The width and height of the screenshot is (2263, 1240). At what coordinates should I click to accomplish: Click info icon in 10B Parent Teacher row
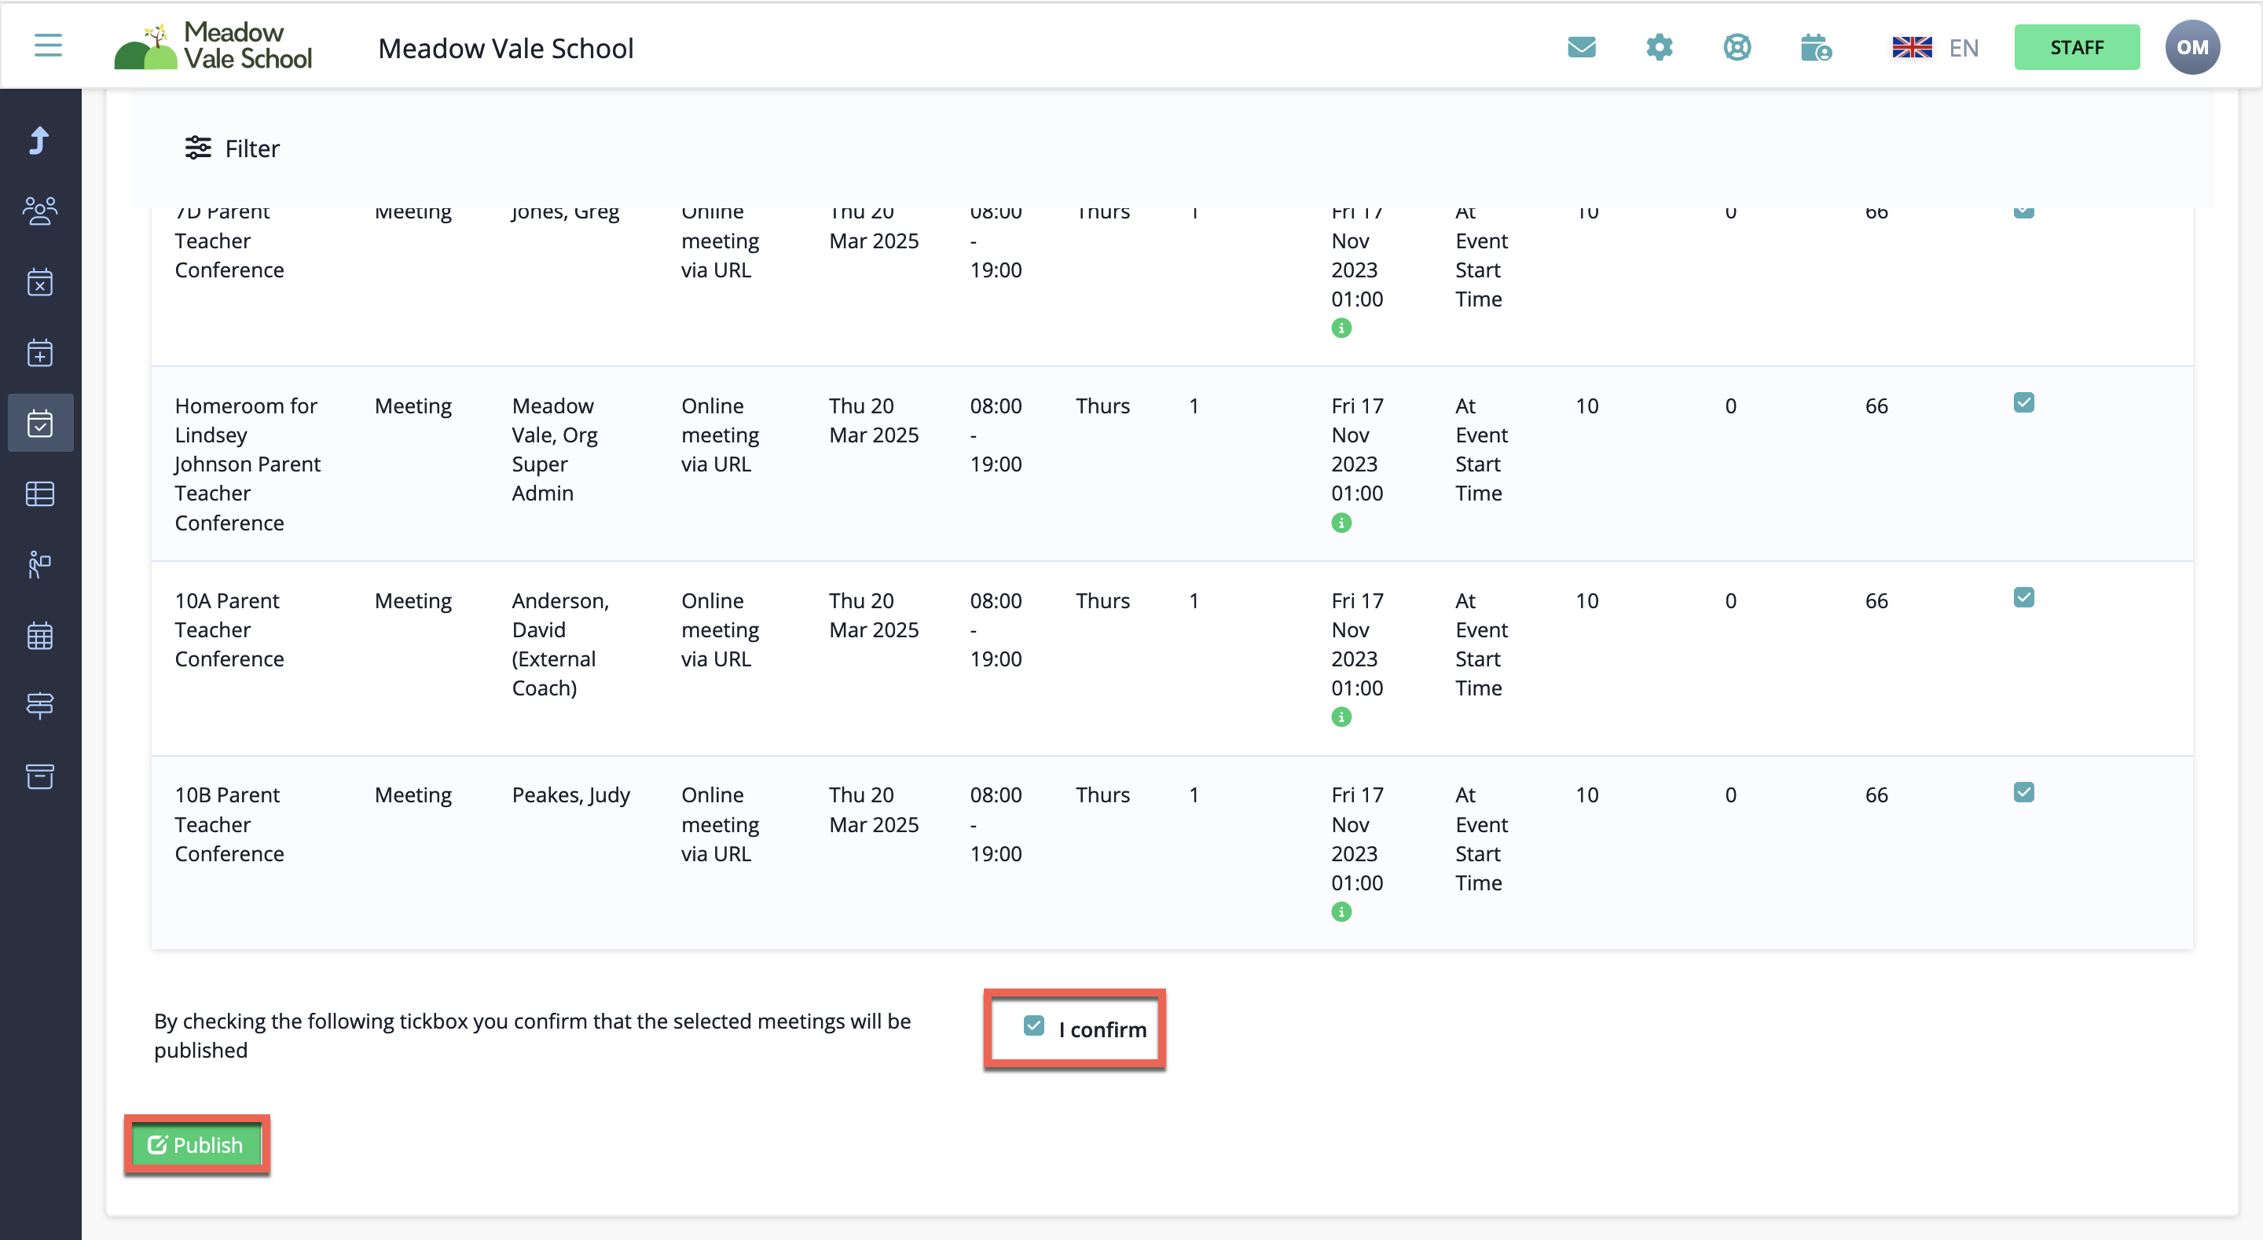pos(1341,912)
